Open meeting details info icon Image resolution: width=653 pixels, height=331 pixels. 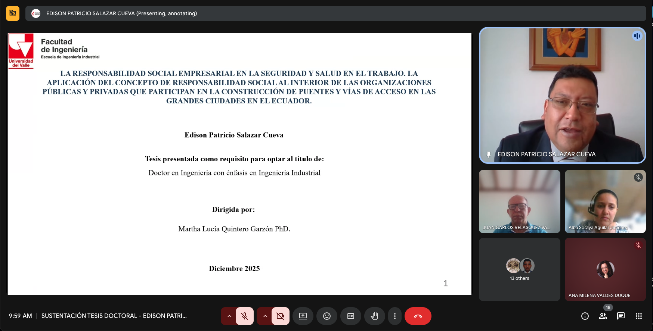[x=585, y=316]
